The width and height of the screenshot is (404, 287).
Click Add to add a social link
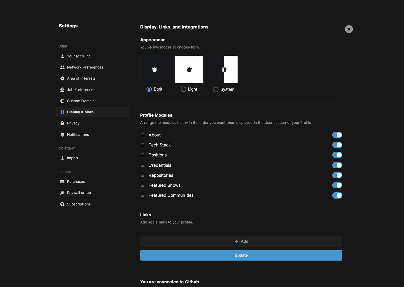coord(241,241)
